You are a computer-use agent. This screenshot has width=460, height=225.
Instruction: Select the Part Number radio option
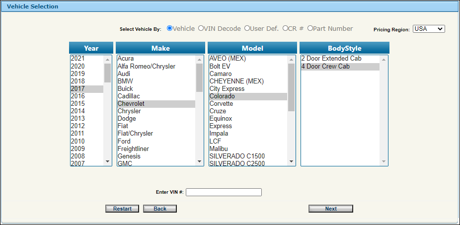(310, 28)
